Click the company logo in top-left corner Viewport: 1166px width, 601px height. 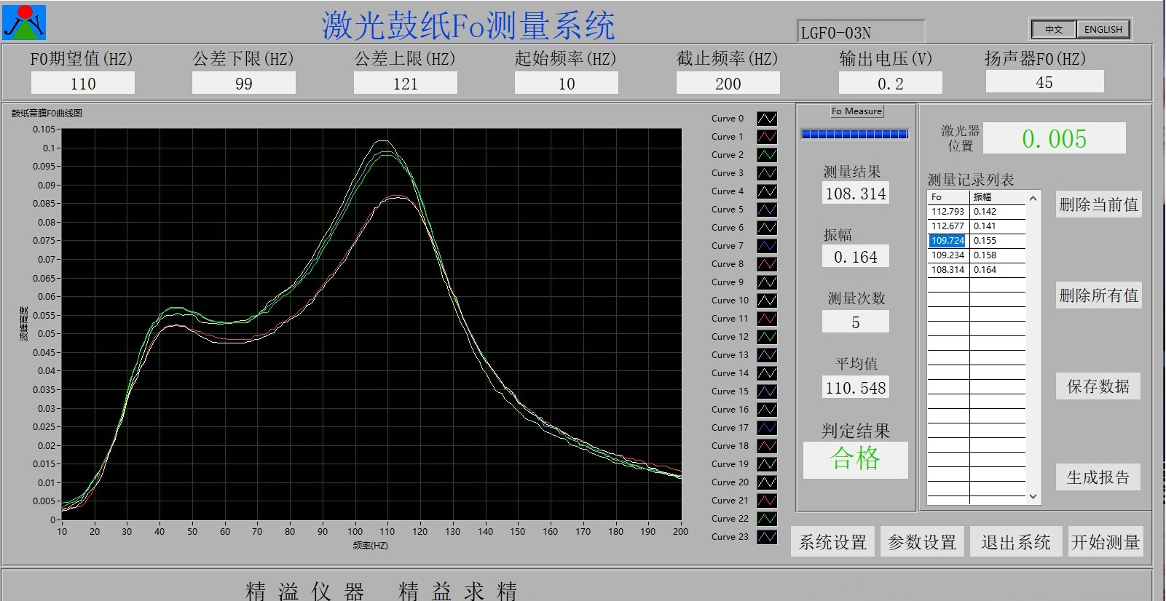(x=24, y=22)
